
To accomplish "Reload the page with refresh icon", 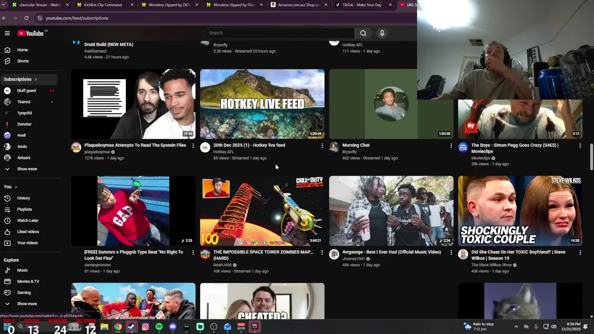I will (26, 18).
